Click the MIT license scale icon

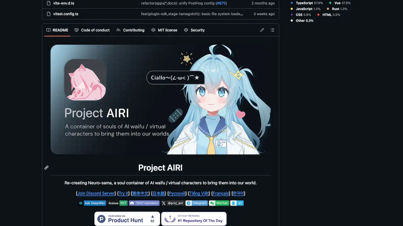pyautogui.click(x=153, y=30)
